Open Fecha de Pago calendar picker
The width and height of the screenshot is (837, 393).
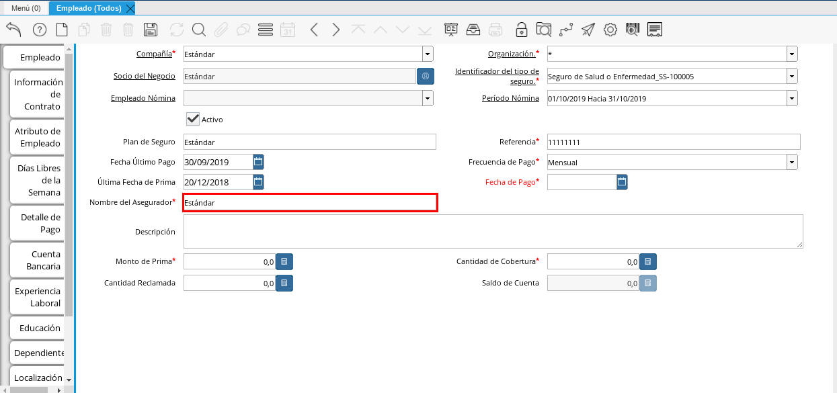point(622,182)
